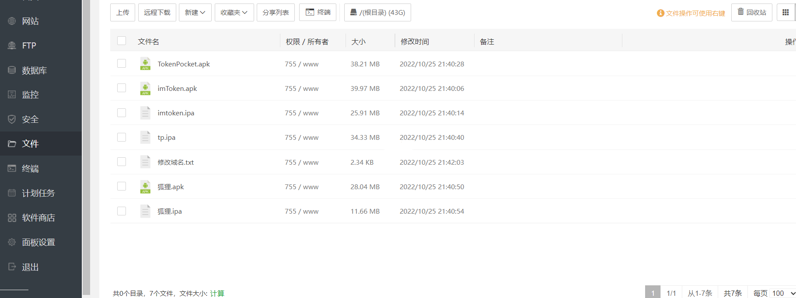Click the 终端 toolbar button
This screenshot has height=298, width=796.
(x=318, y=12)
